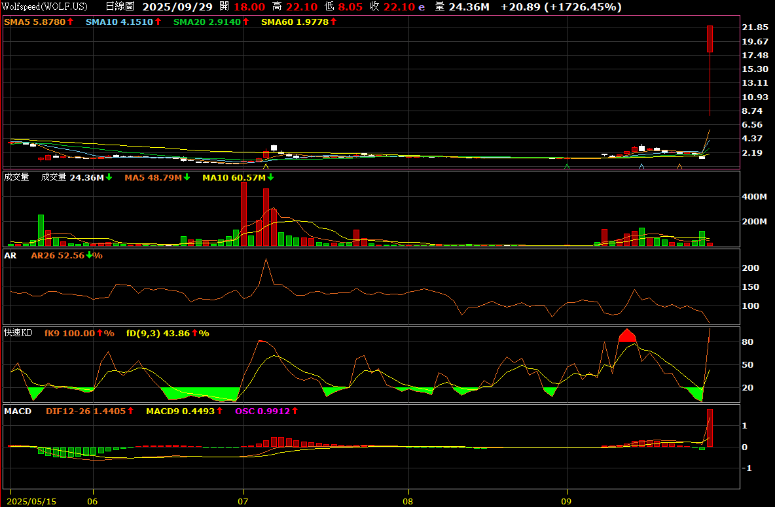
Task: Click the 20 KD axis label
Action: (748, 388)
